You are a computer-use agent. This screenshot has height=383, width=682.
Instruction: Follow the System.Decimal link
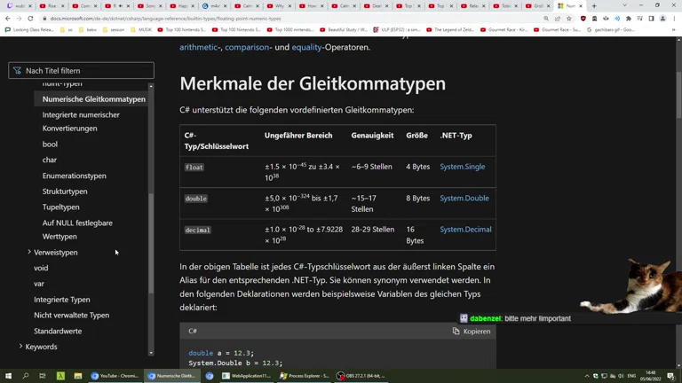(465, 230)
